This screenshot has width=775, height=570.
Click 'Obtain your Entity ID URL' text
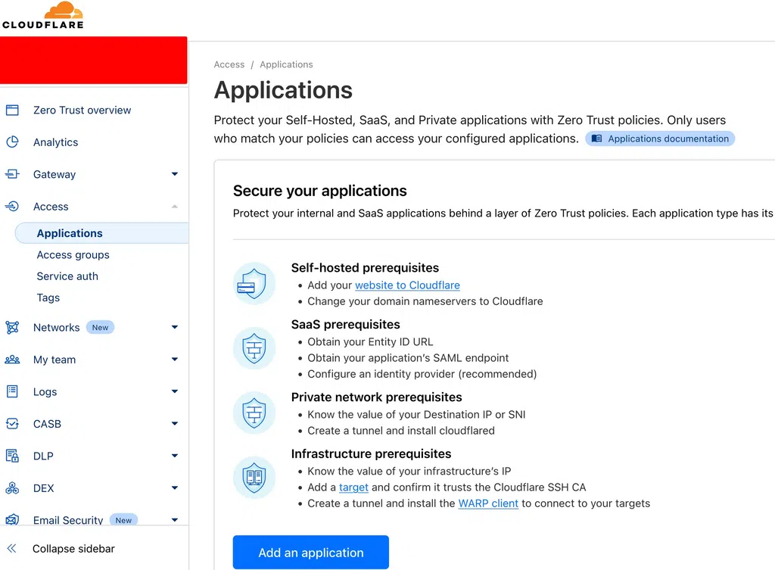[x=370, y=342]
